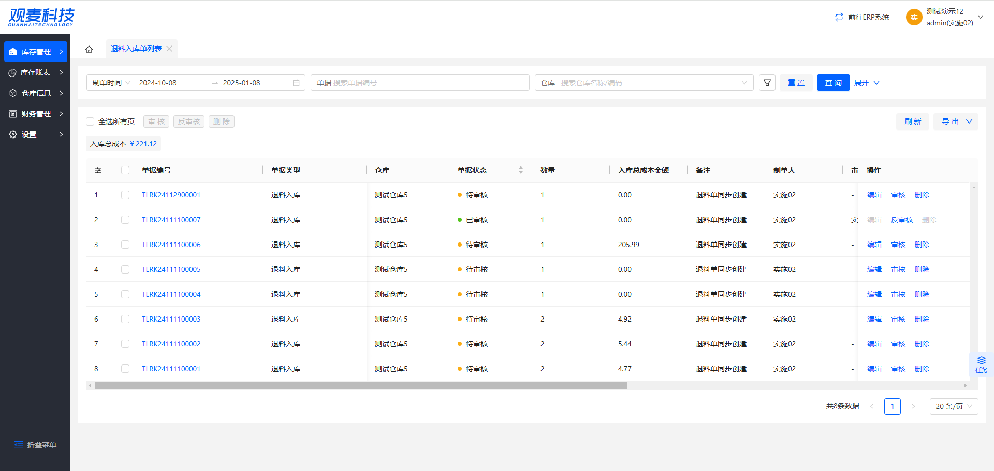Close the 退料入库单列表 tab
994x471 pixels.
click(169, 49)
